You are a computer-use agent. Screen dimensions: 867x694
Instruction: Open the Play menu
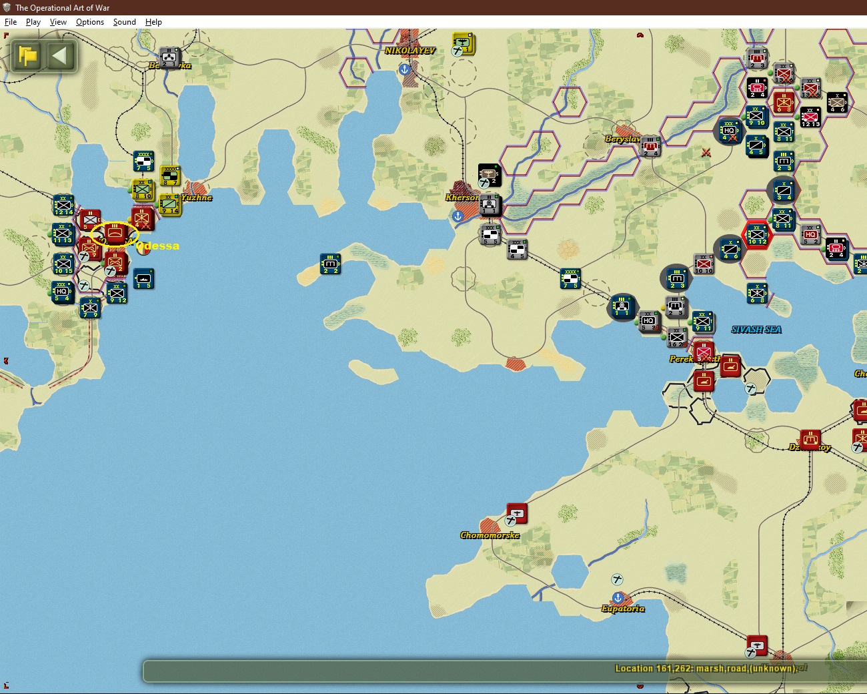(33, 22)
